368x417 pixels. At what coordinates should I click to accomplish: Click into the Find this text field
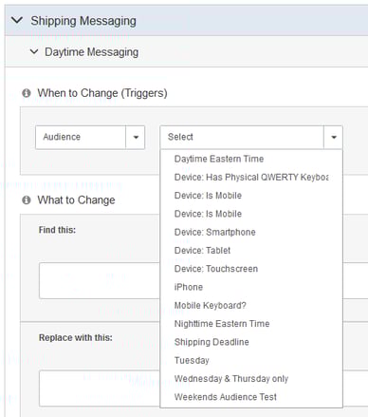[x=100, y=280]
